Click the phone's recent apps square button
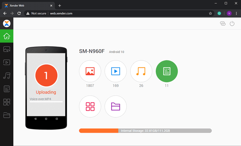This screenshot has width=241, height=146. [x=57, y=119]
